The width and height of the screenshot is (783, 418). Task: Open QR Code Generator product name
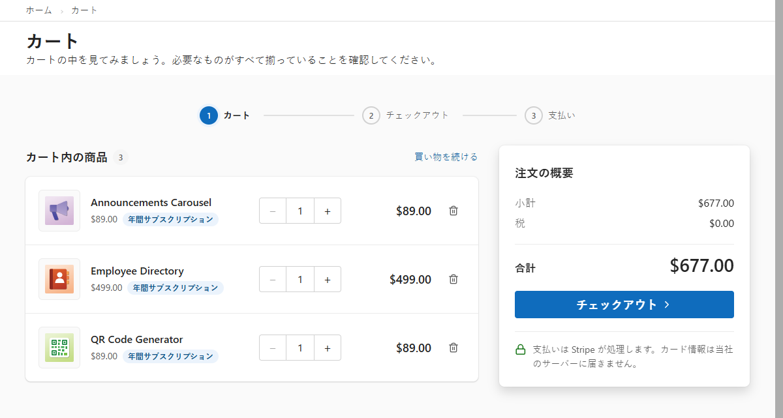[x=136, y=339]
